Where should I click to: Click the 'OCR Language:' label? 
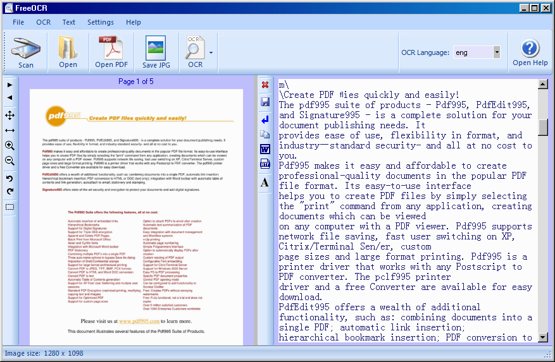(425, 52)
